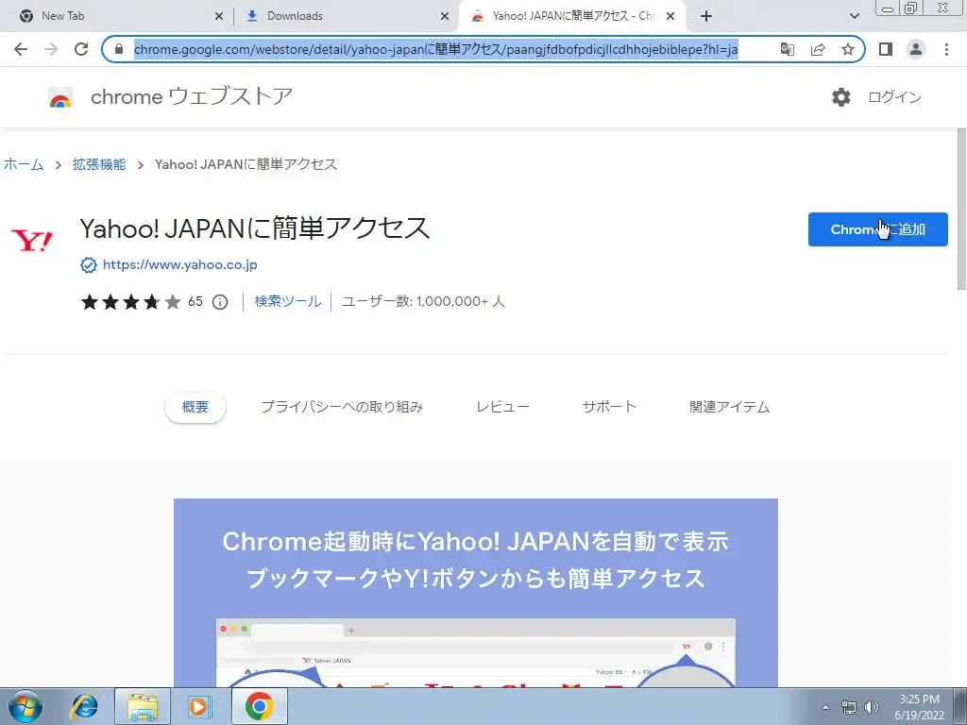Image resolution: width=967 pixels, height=725 pixels.
Task: Open the サポート support tab
Action: pyautogui.click(x=609, y=407)
